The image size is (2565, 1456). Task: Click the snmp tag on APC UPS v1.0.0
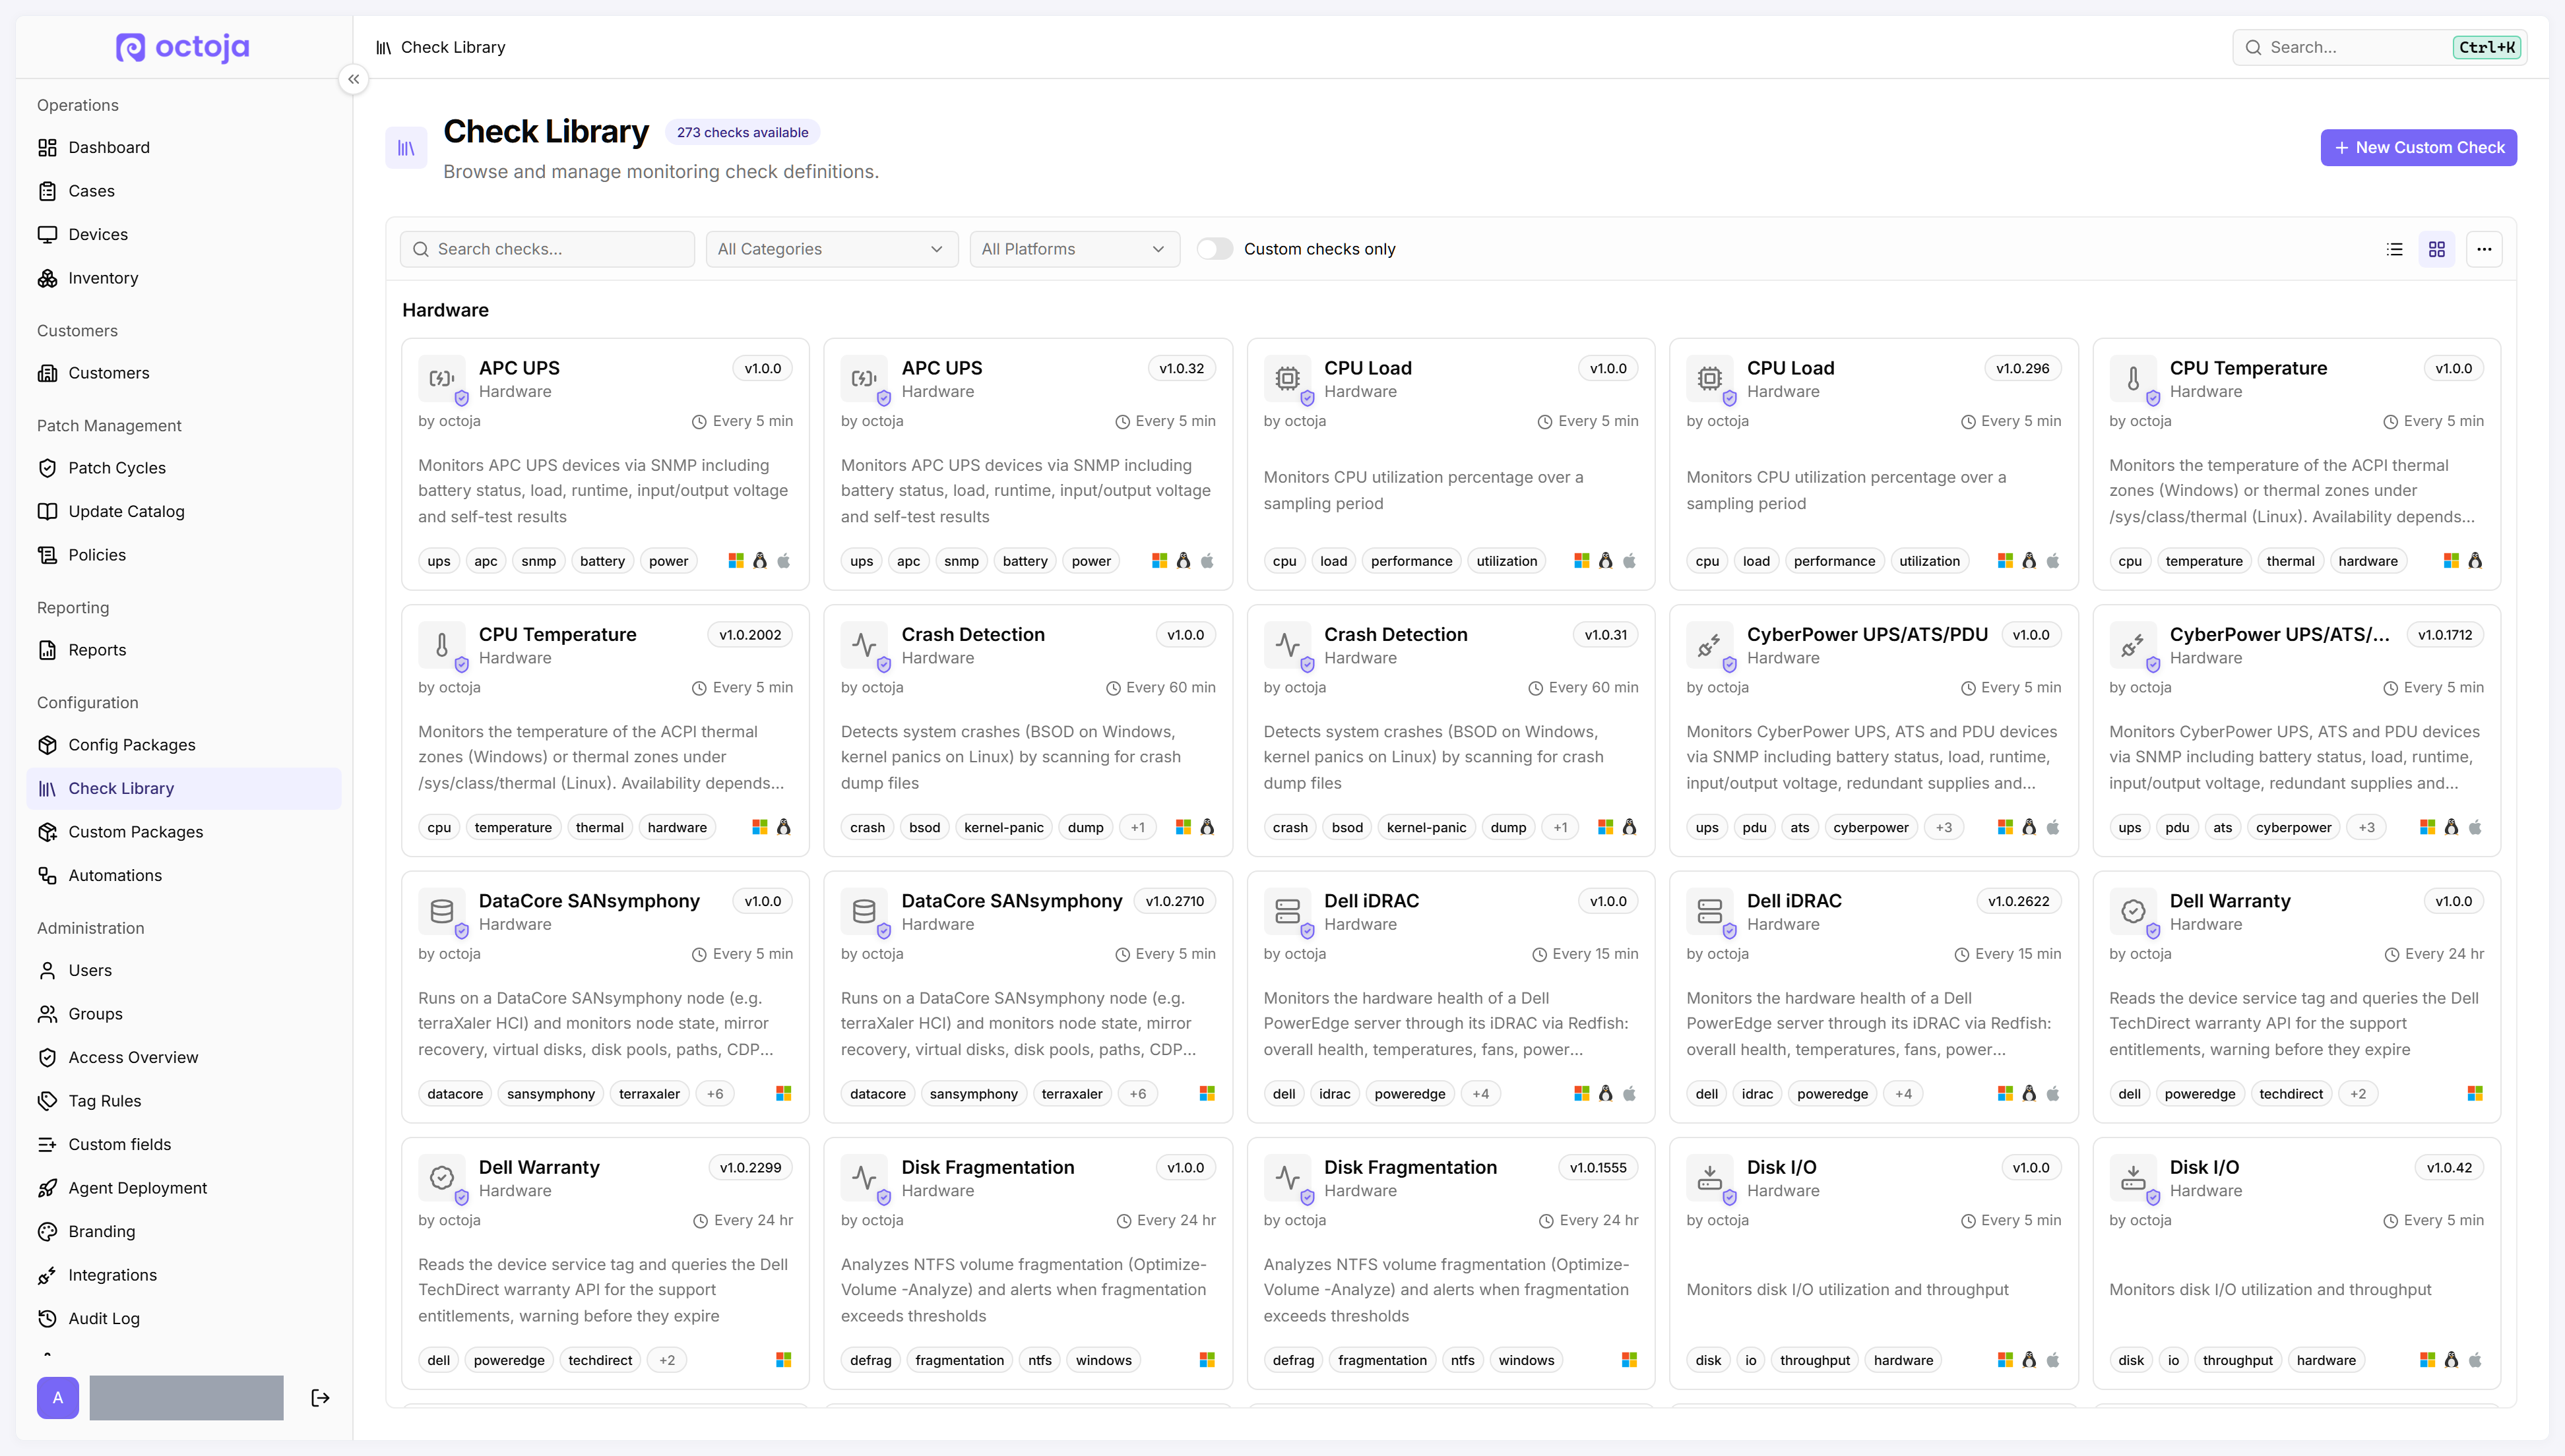click(538, 561)
